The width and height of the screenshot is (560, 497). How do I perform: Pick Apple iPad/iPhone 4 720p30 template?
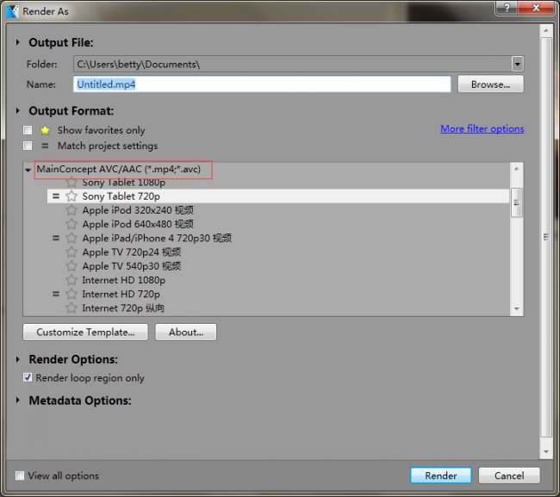(157, 238)
